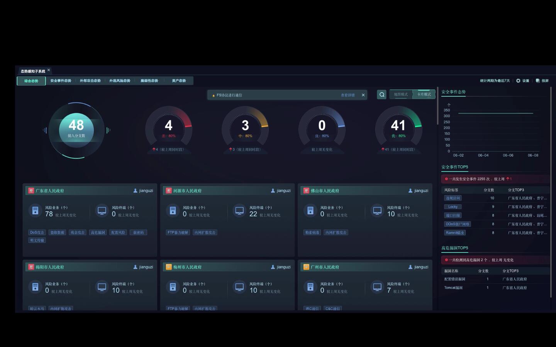Open 设置 via the gear icon
This screenshot has height=347, width=556.
[518, 81]
